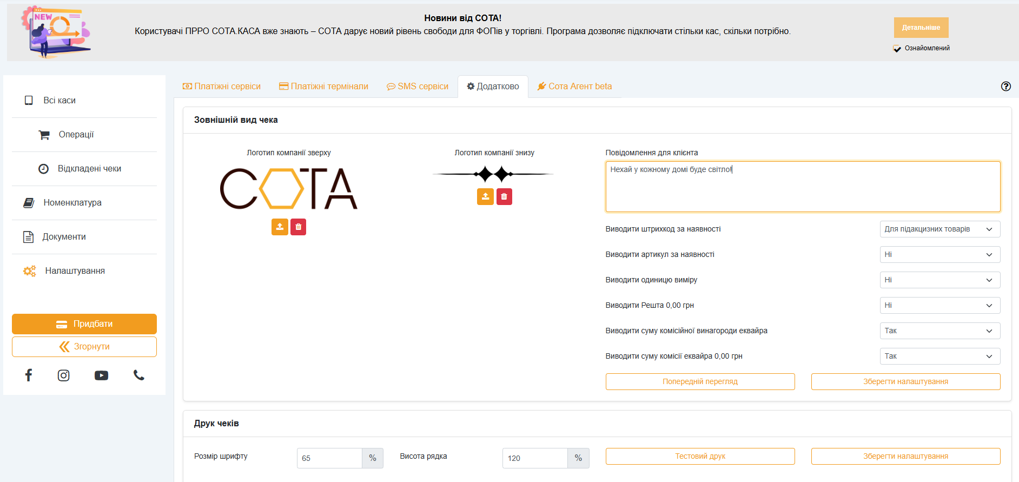The width and height of the screenshot is (1019, 482).
Task: Toggle the Ознайомлений checkbox
Action: (897, 49)
